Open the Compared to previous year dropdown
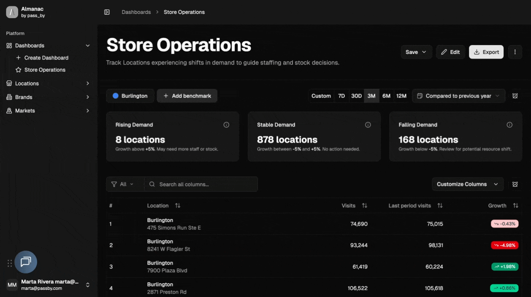531x297 pixels. pyautogui.click(x=458, y=96)
